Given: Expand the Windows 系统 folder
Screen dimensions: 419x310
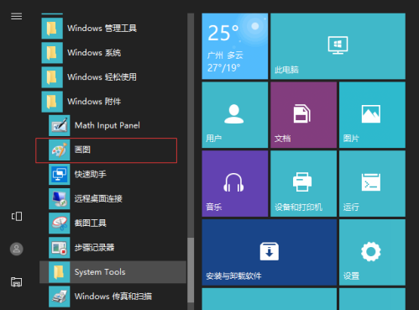Looking at the screenshot, I should (112, 53).
